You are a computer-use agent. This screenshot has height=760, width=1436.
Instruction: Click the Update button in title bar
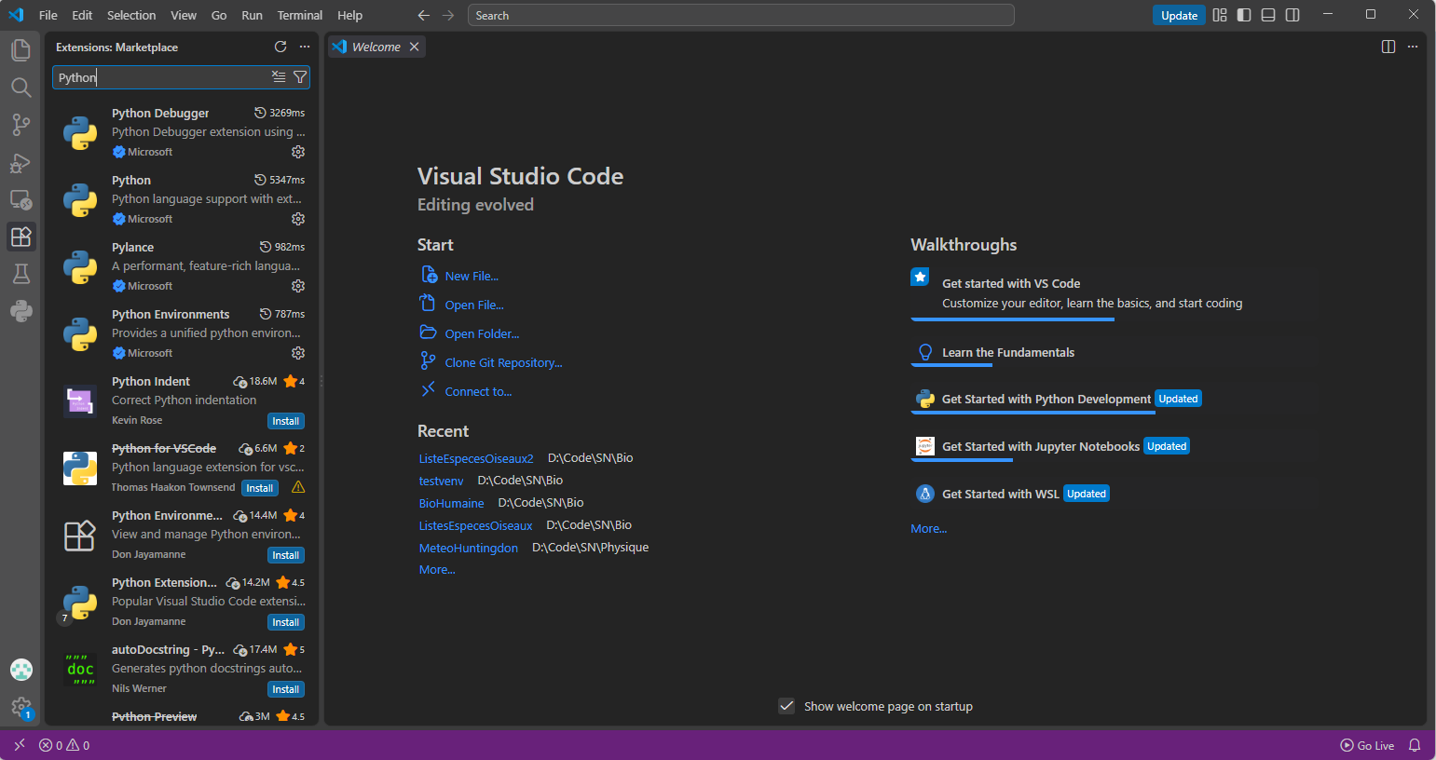pos(1179,15)
